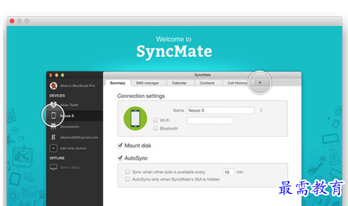348x206 pixels.
Task: Check AutoSync only when GUI is hidden
Action: 127,179
